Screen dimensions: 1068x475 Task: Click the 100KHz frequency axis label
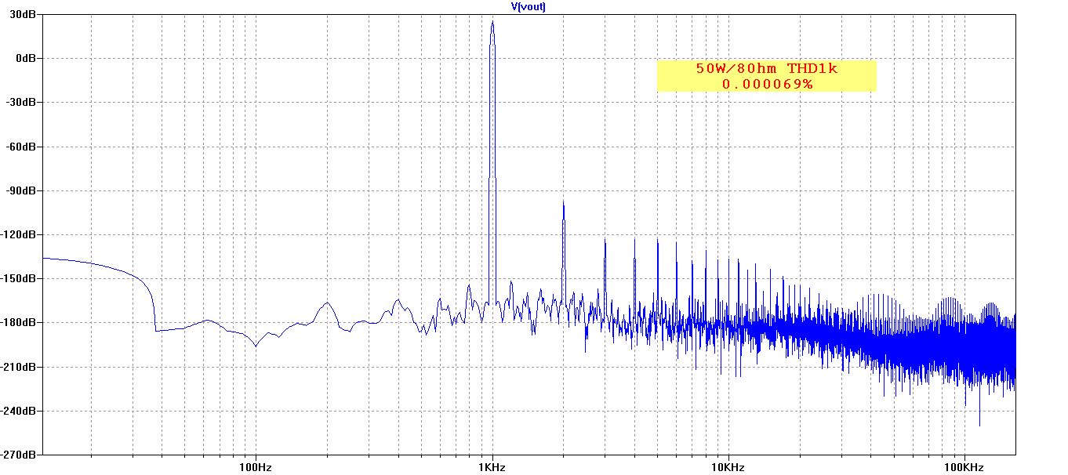click(x=964, y=467)
